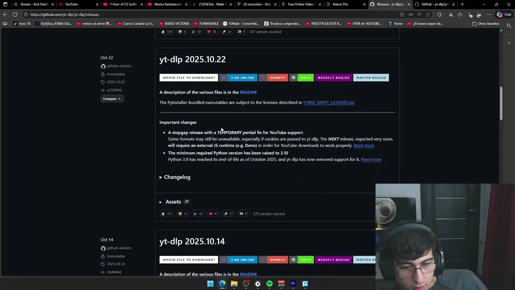Open browser extensions puzzle icon

[439, 14]
